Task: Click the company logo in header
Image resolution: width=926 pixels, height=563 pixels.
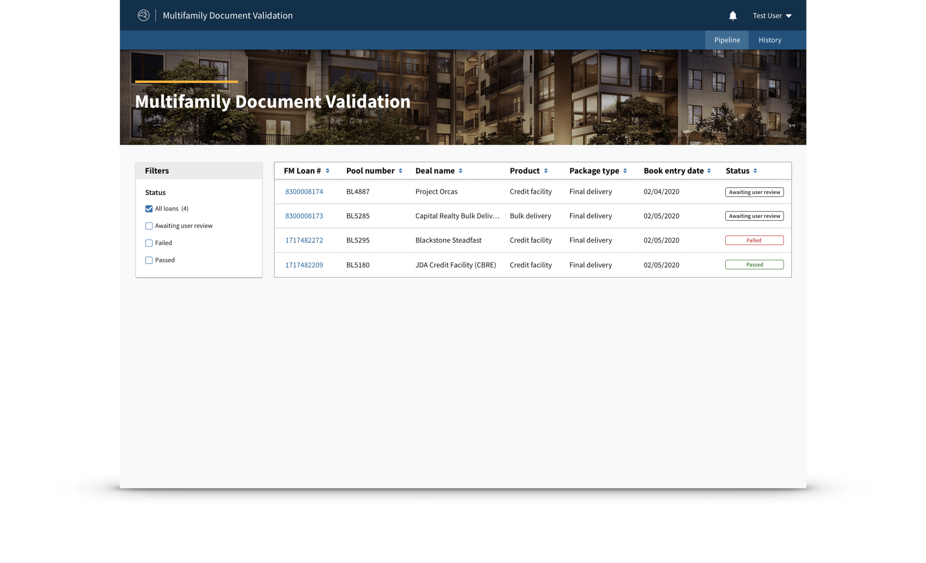Action: (x=143, y=15)
